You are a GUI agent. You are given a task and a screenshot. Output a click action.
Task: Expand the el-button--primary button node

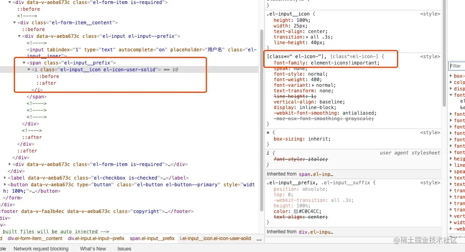click(5, 185)
